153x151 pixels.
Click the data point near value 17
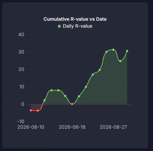pos(93,75)
